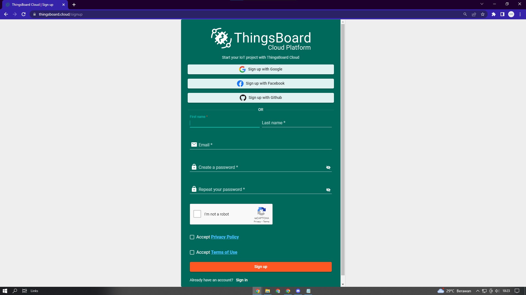Reload the current page

(24, 14)
